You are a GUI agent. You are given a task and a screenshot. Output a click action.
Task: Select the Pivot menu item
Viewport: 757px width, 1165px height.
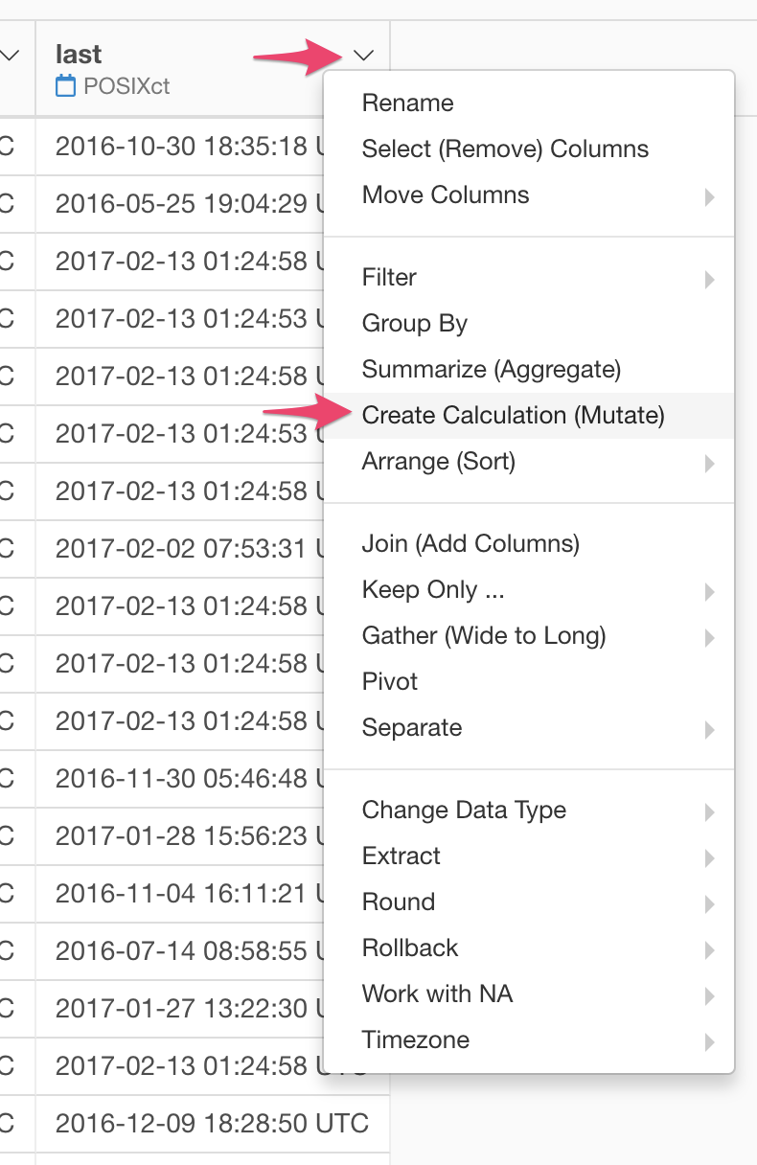[x=390, y=681]
